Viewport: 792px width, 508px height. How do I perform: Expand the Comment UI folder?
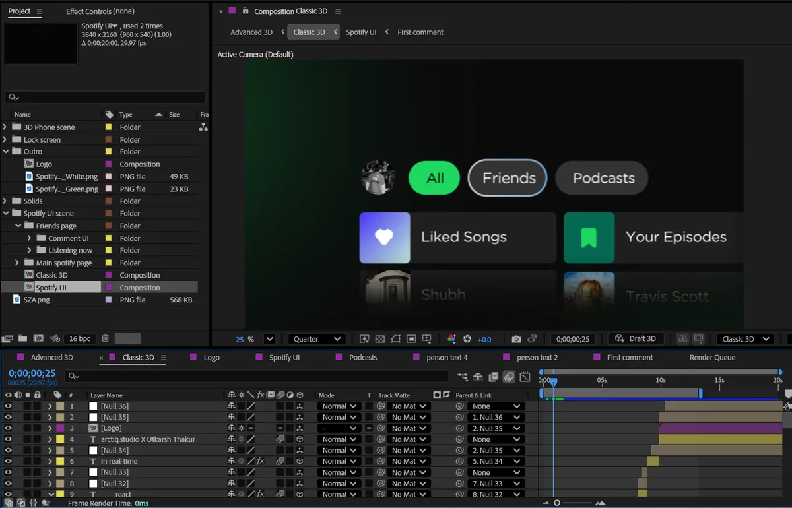(29, 238)
